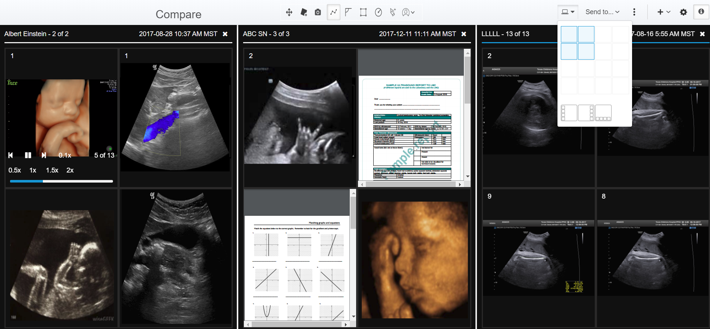Click left arrow on graphs document horizontal scrollbar

248,325
